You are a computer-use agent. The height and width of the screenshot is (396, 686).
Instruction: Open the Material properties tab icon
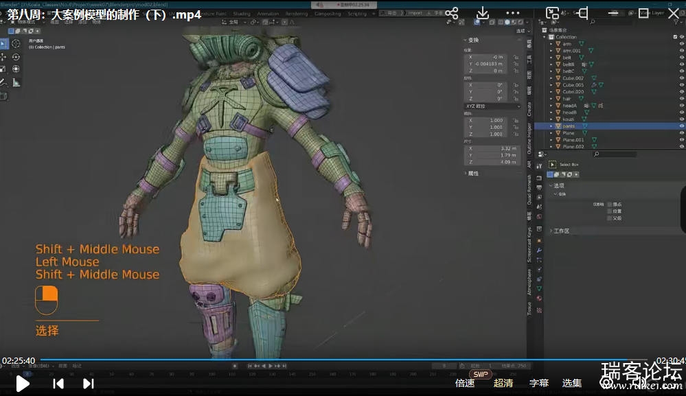(539, 299)
